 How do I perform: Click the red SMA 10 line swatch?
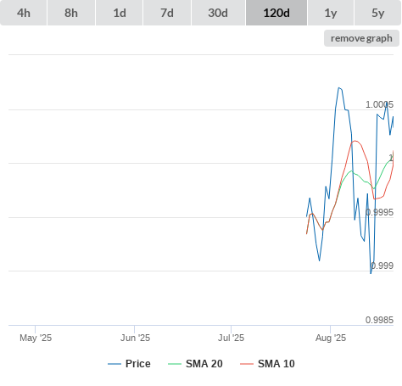247,364
